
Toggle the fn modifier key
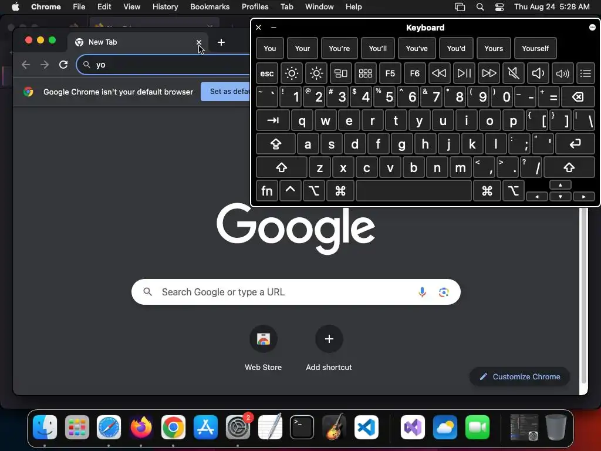267,191
